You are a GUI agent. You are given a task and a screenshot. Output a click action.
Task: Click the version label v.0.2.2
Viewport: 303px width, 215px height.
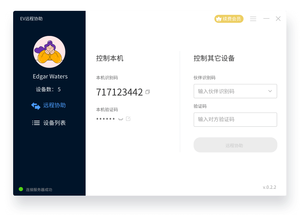point(269,187)
